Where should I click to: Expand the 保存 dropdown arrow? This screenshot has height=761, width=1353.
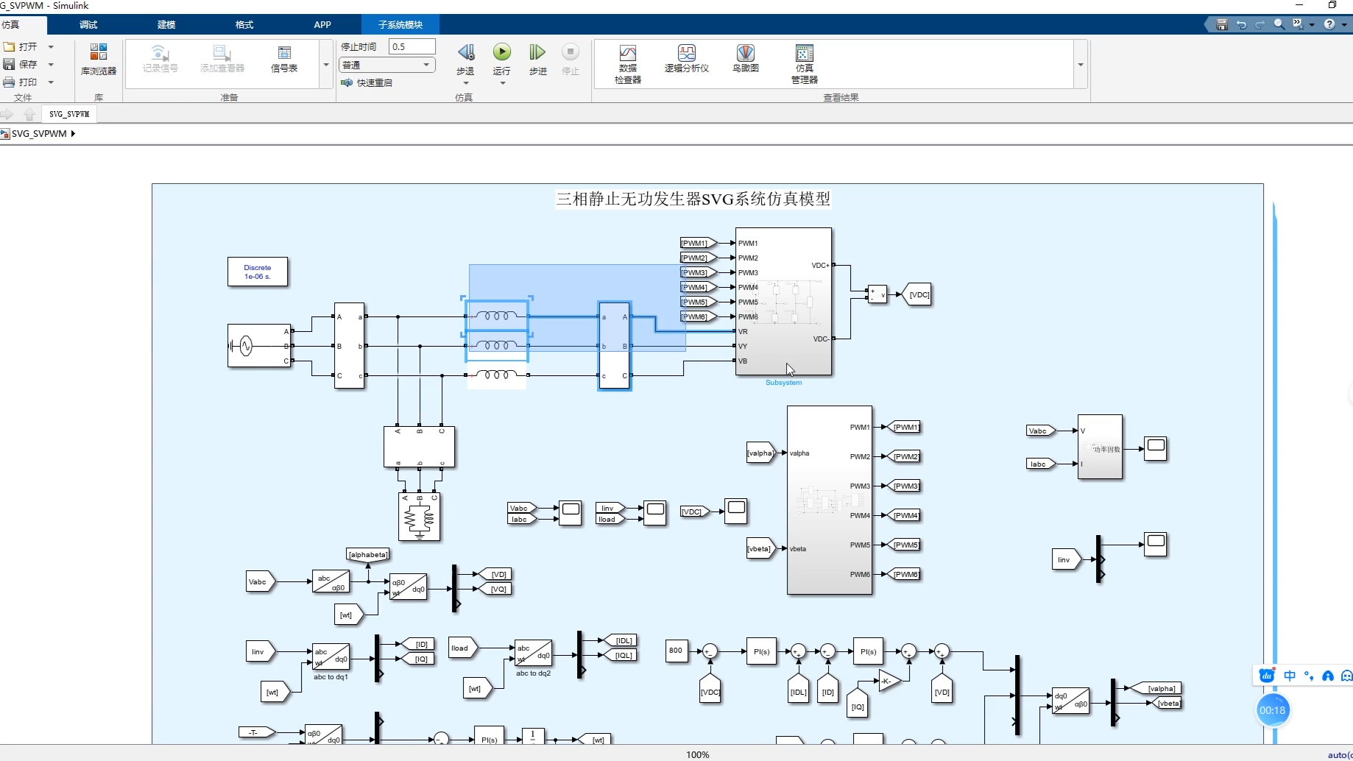click(51, 63)
